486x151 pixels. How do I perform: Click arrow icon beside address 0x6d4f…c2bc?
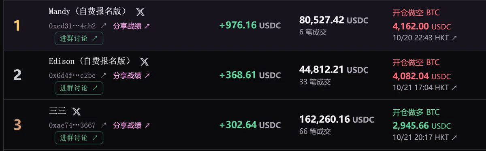coord(103,75)
